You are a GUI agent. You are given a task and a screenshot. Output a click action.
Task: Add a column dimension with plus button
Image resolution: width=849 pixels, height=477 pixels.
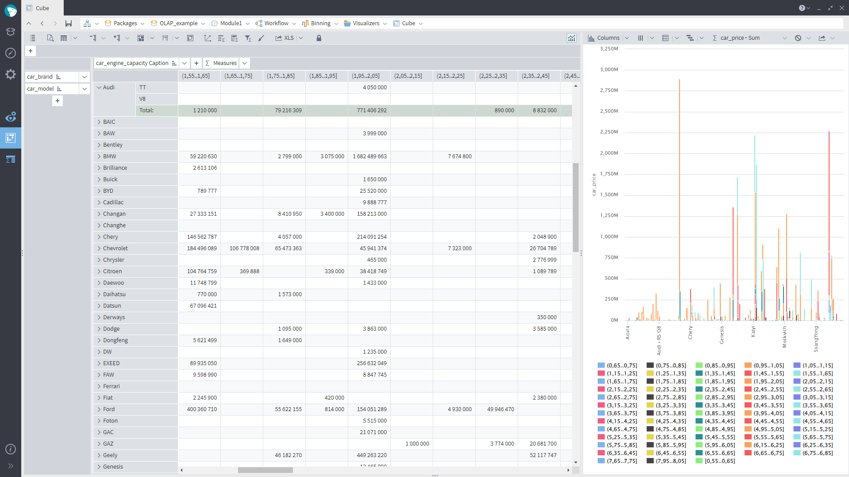pyautogui.click(x=196, y=63)
